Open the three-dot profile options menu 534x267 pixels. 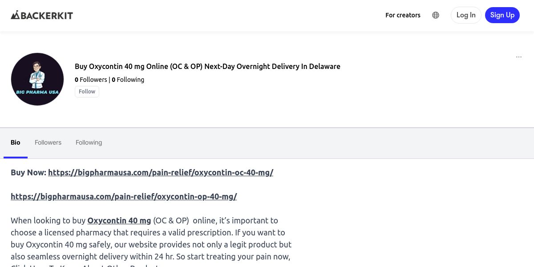pyautogui.click(x=519, y=57)
